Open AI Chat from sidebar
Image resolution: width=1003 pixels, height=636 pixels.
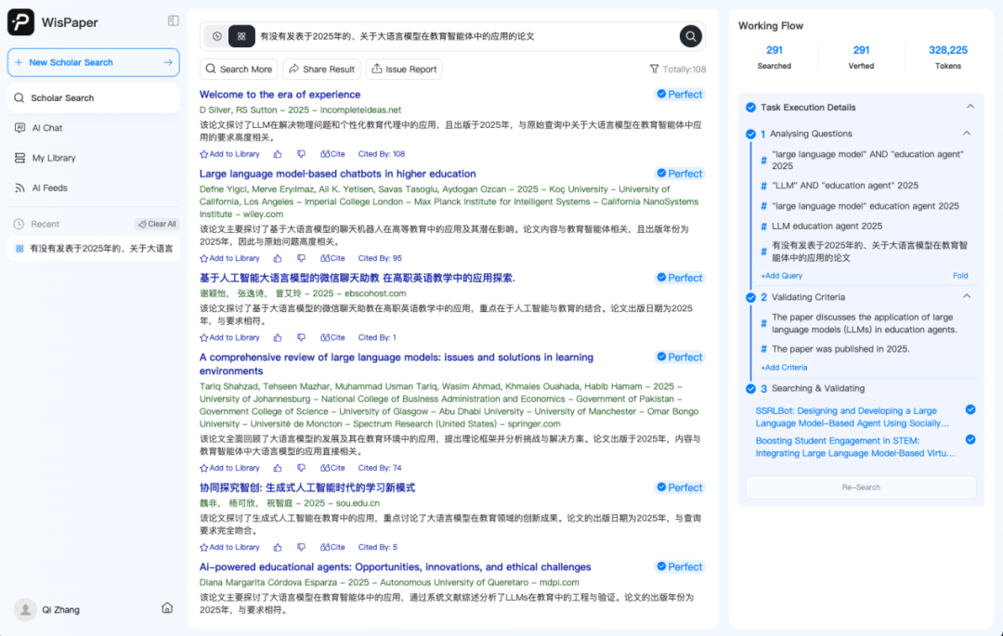(46, 128)
